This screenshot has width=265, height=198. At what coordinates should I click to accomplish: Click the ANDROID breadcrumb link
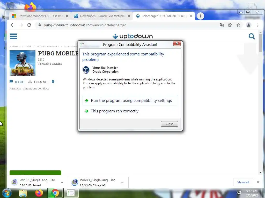pos(15,46)
